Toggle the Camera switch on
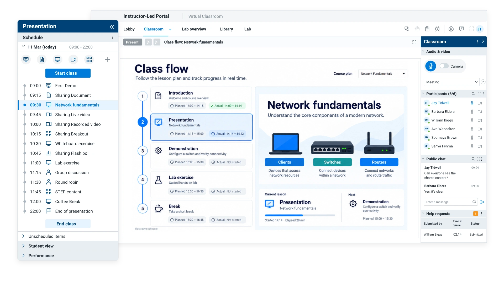This screenshot has height=283, width=504. [x=444, y=66]
